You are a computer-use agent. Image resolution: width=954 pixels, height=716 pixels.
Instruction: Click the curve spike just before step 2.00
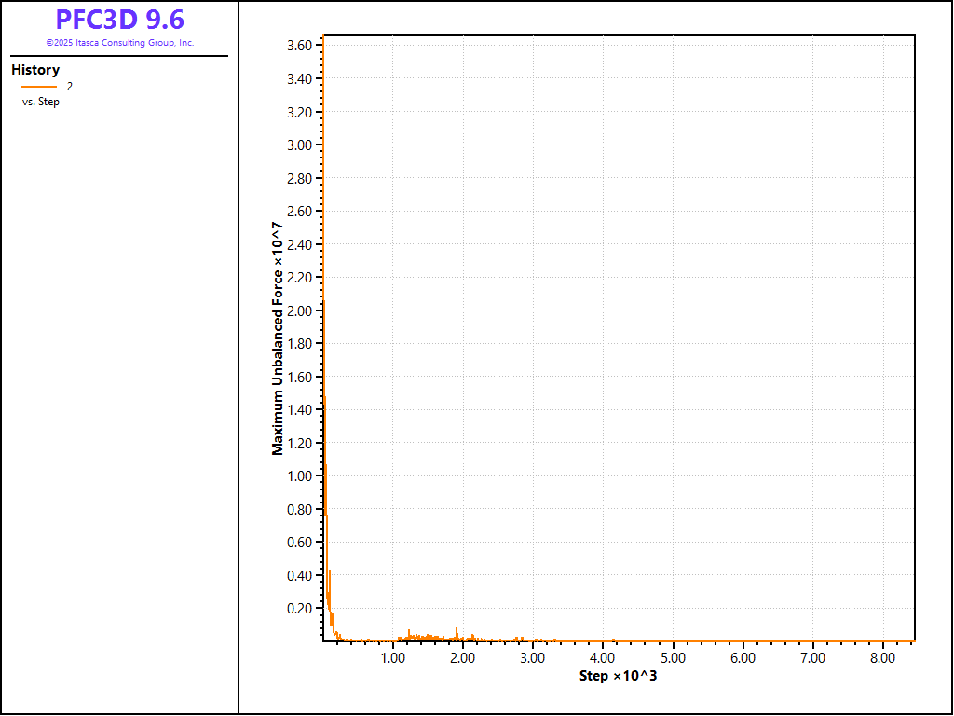(457, 629)
